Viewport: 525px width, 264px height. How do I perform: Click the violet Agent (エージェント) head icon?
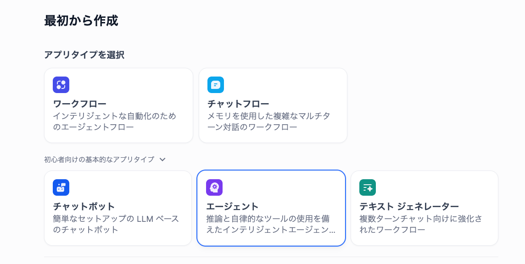coord(214,187)
